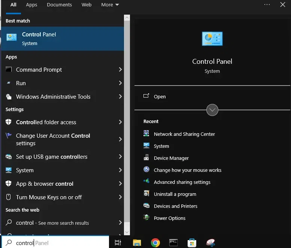Open the Snipping Tool taskbar icon
This screenshot has height=248, width=291.
click(210, 243)
